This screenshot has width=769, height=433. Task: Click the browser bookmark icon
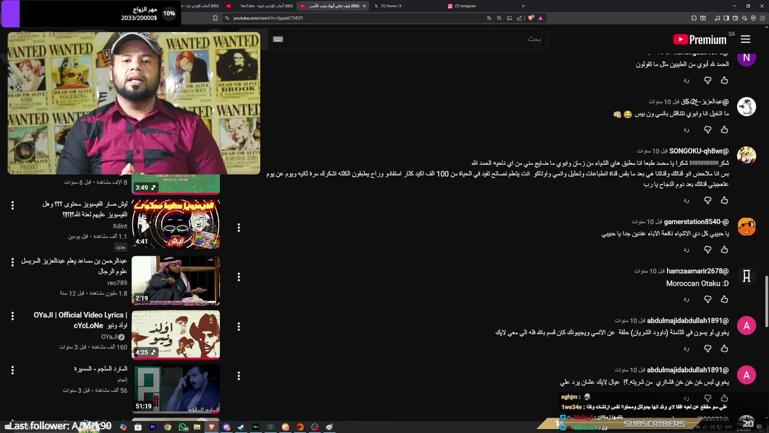point(215,18)
